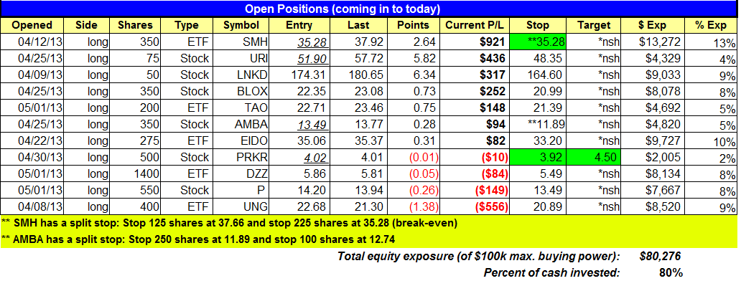Select the EIDO $ Exp cell $9,727
This screenshot has height=291, width=741.
[652, 140]
